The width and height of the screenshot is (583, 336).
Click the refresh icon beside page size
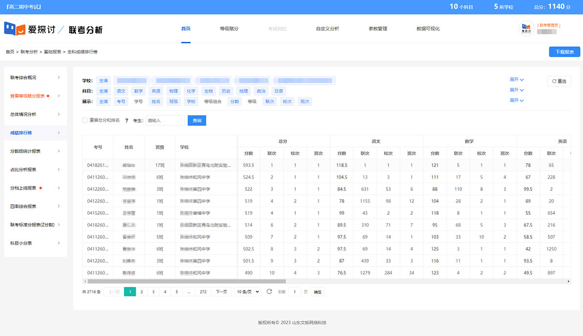tap(269, 292)
